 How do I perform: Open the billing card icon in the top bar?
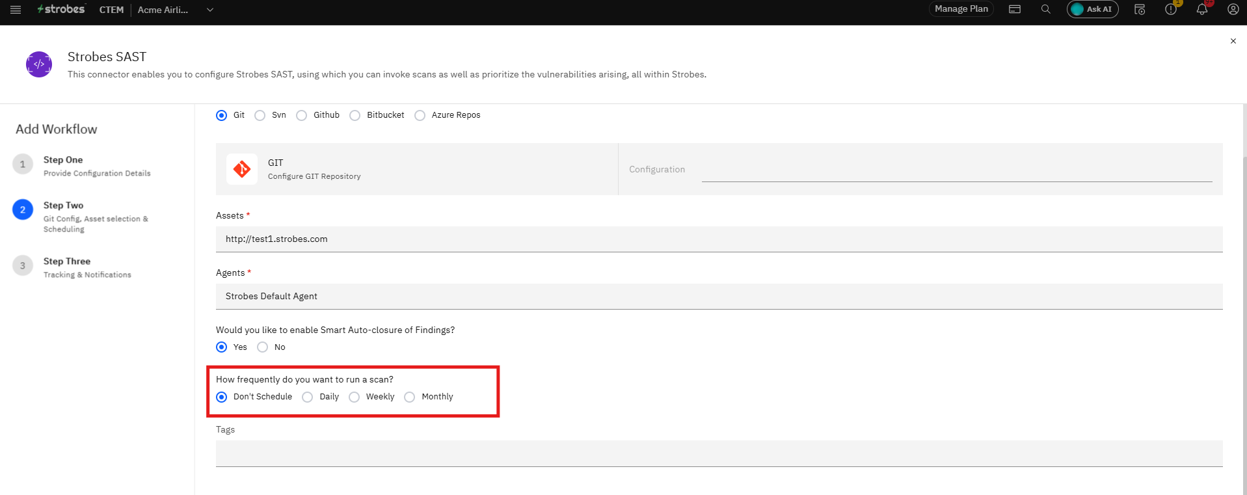coord(1015,9)
